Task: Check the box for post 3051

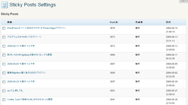Action: tap(4, 91)
